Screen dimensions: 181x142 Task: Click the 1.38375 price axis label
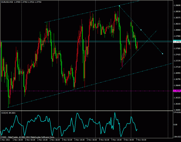tap(177, 18)
